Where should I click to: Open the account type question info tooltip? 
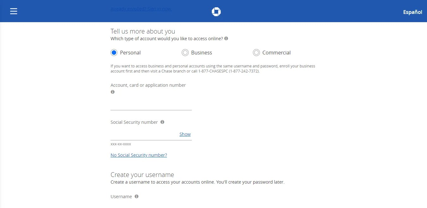click(x=226, y=38)
